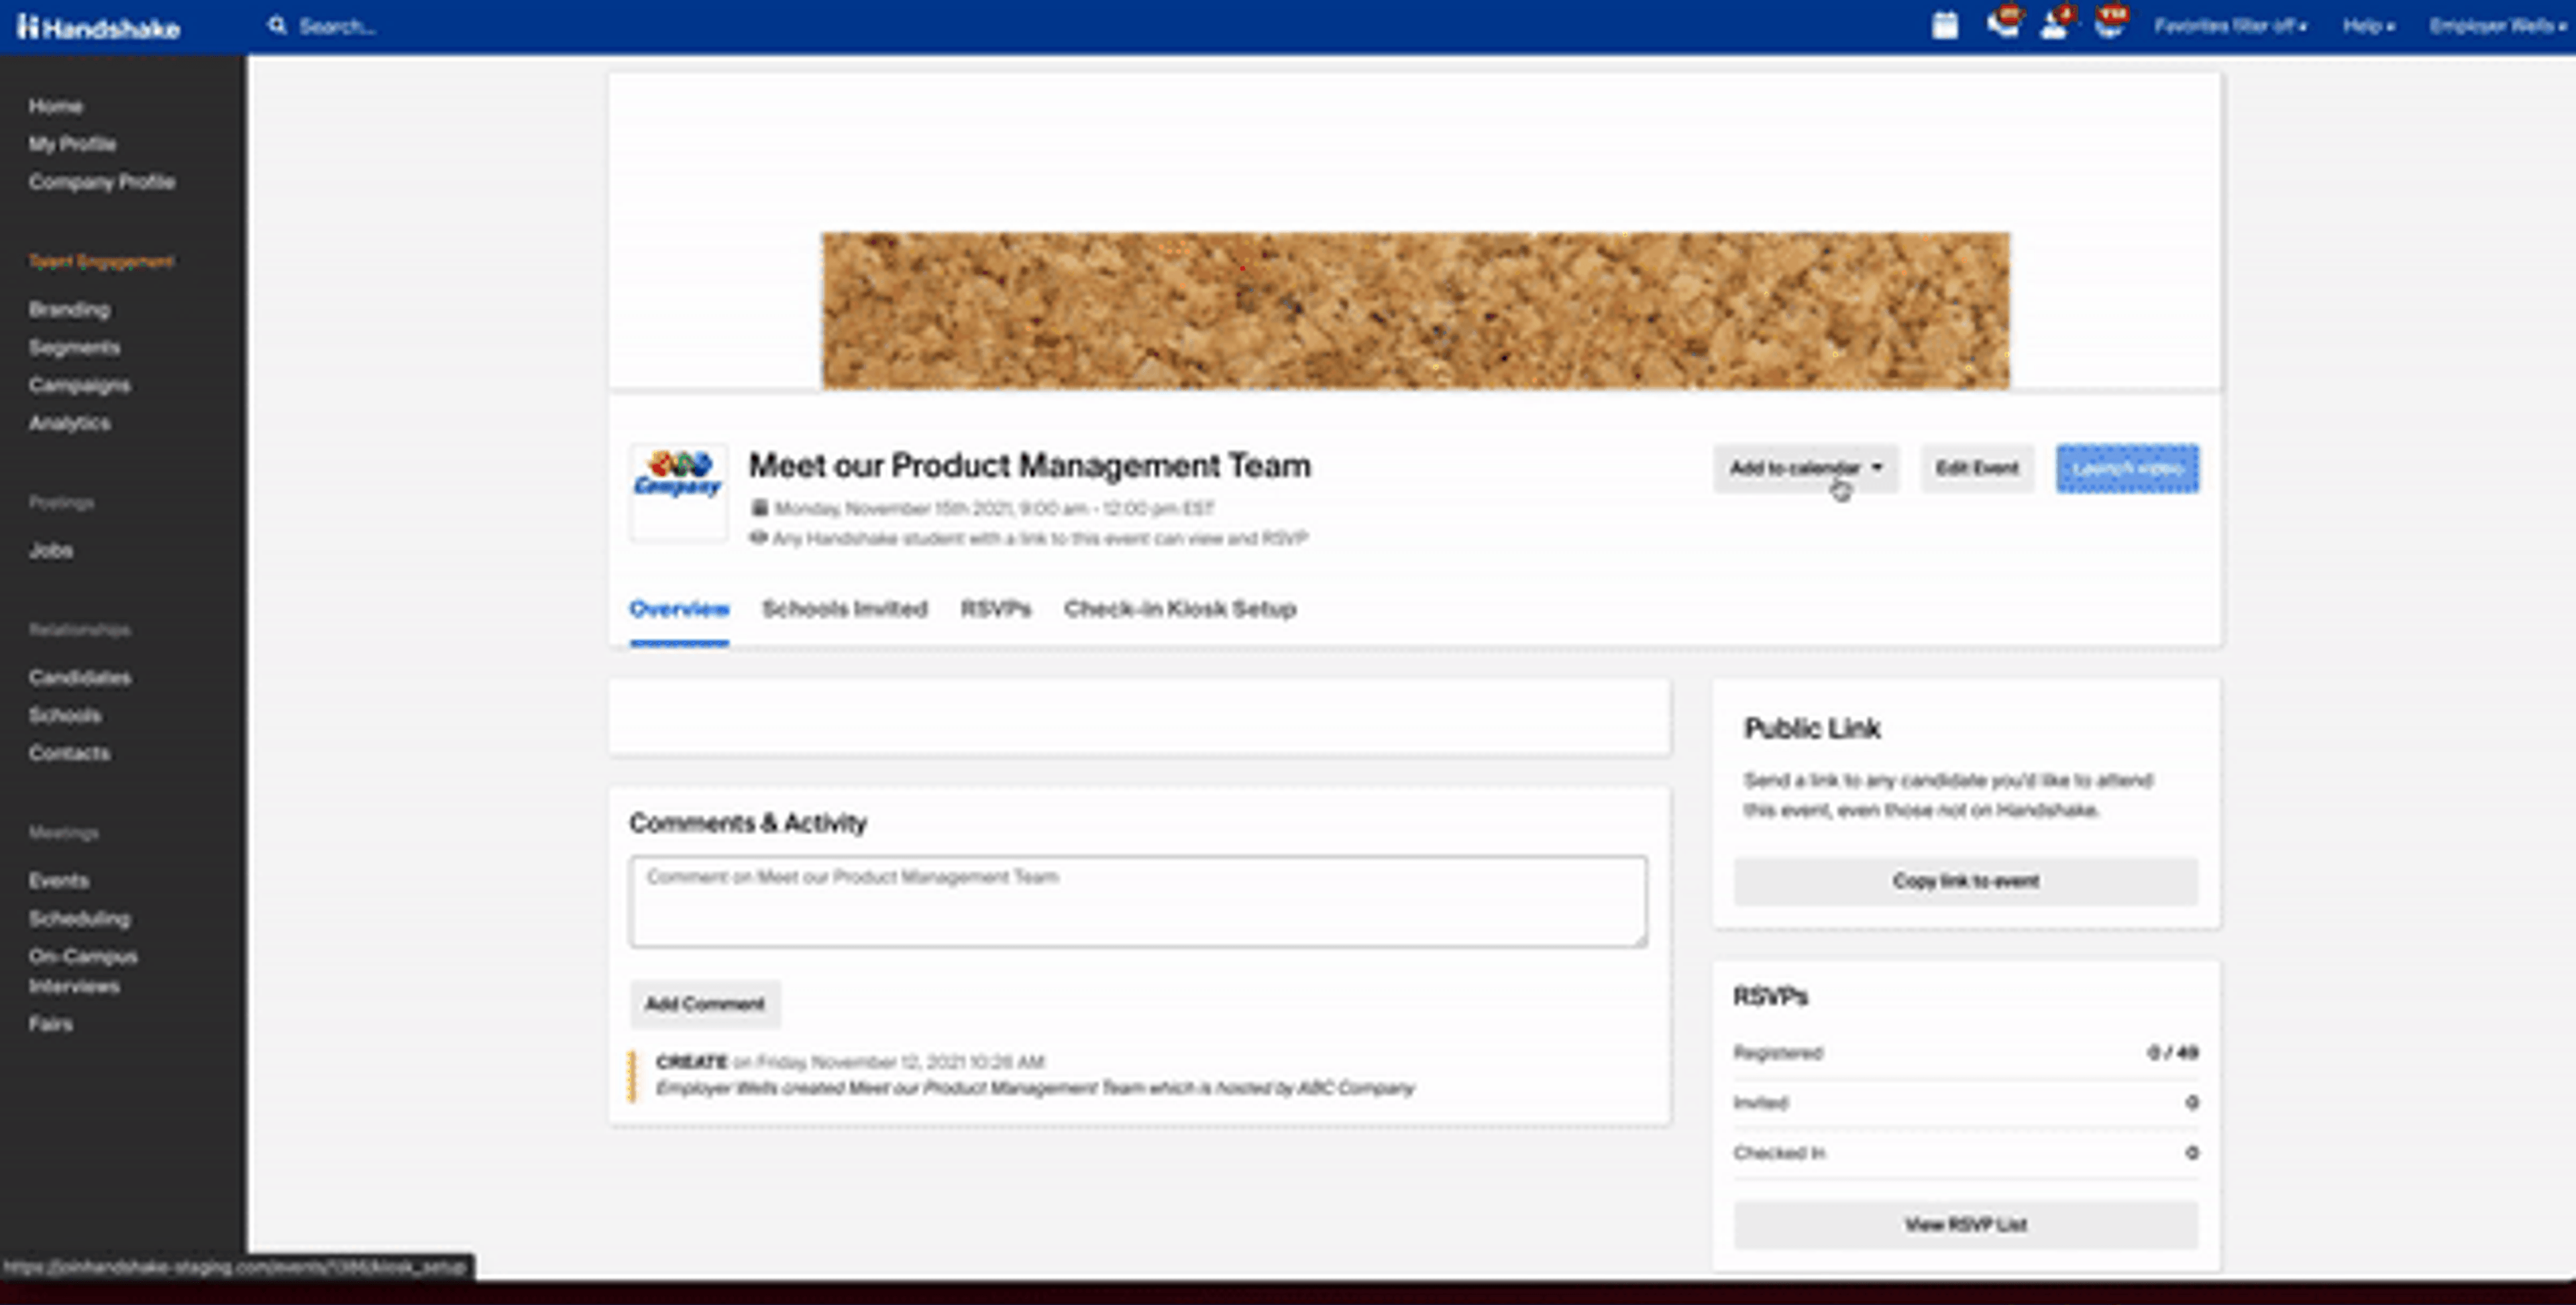2576x1305 pixels.
Task: Click the View RSVP List button
Action: pos(1965,1224)
